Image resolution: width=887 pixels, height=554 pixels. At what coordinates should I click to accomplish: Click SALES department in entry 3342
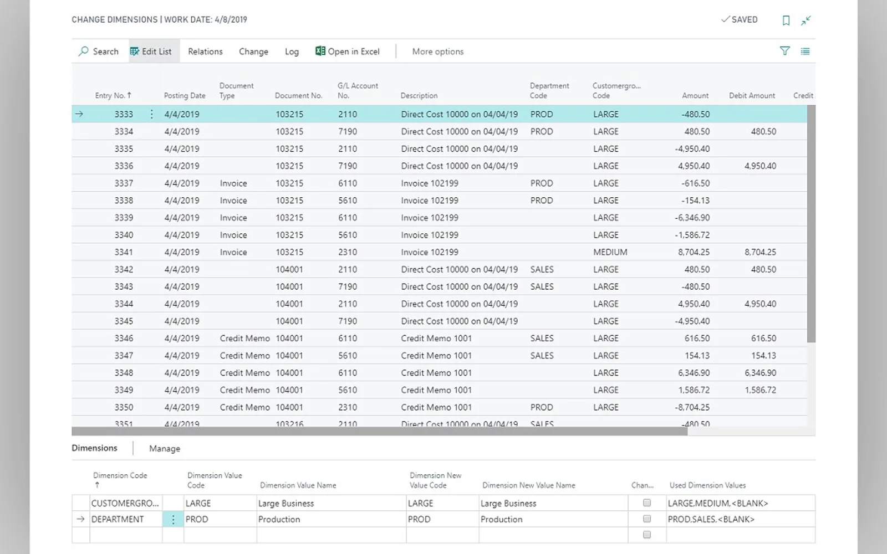tap(542, 269)
